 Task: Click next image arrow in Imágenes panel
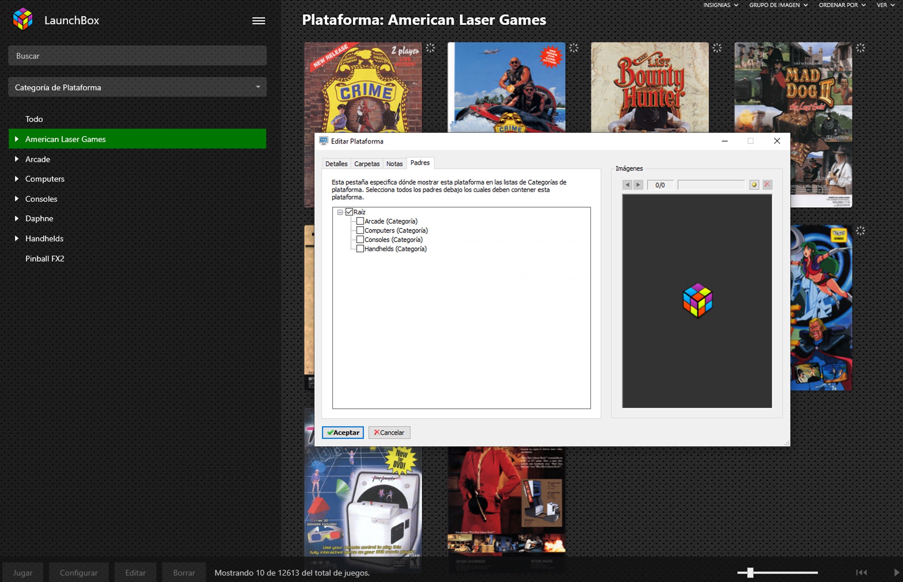[638, 185]
